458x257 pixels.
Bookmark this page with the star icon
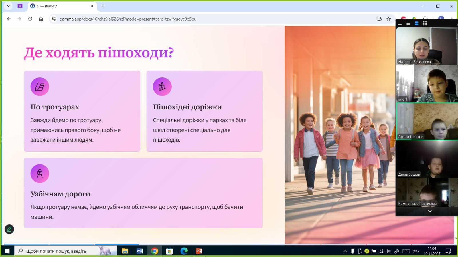pos(388,19)
